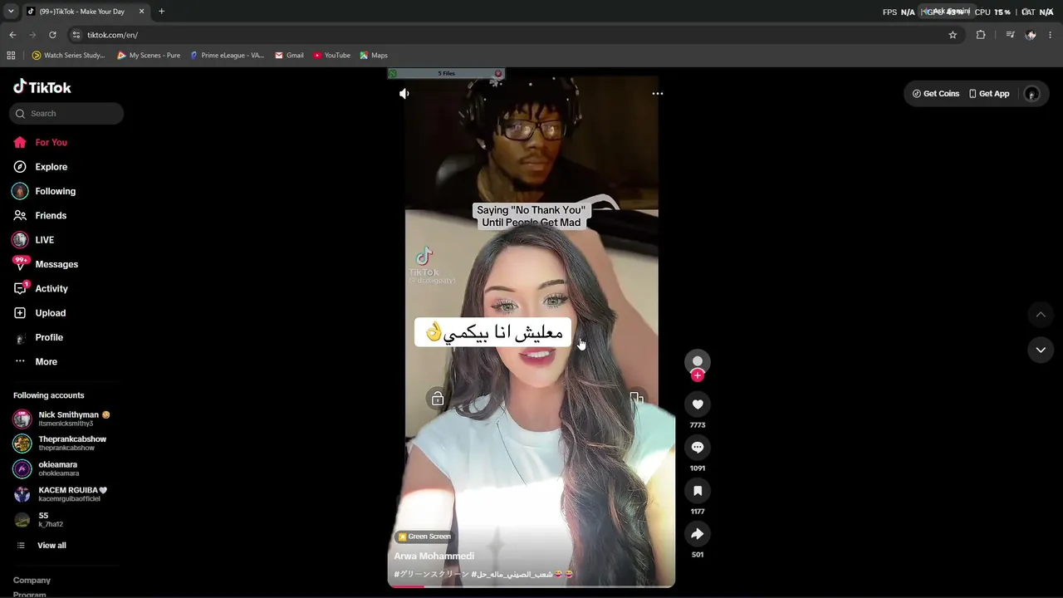Open the creator's avatar beside the video

698,361
